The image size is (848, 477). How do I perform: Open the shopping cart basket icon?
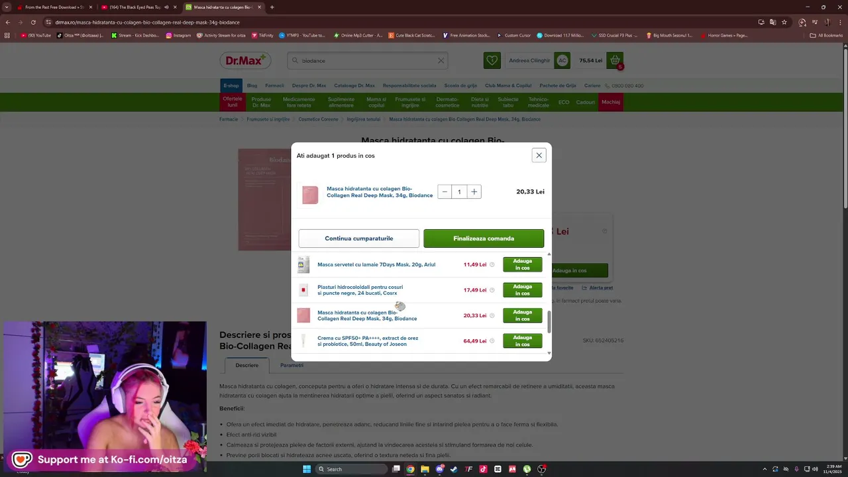coord(615,60)
